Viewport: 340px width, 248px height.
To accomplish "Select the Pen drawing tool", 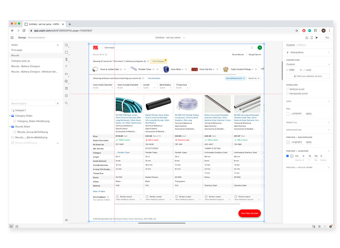I will (x=66, y=60).
